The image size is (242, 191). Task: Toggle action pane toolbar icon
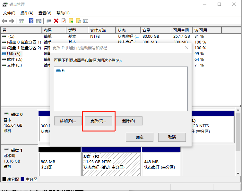click(39, 21)
